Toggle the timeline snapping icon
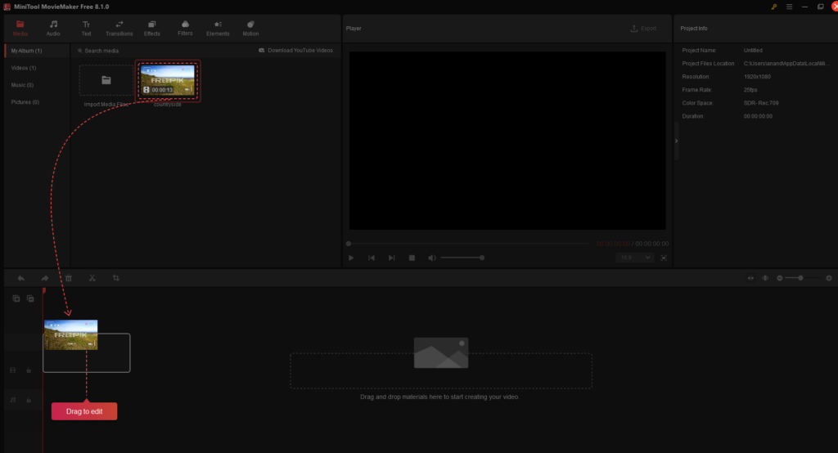838x453 pixels. point(765,278)
